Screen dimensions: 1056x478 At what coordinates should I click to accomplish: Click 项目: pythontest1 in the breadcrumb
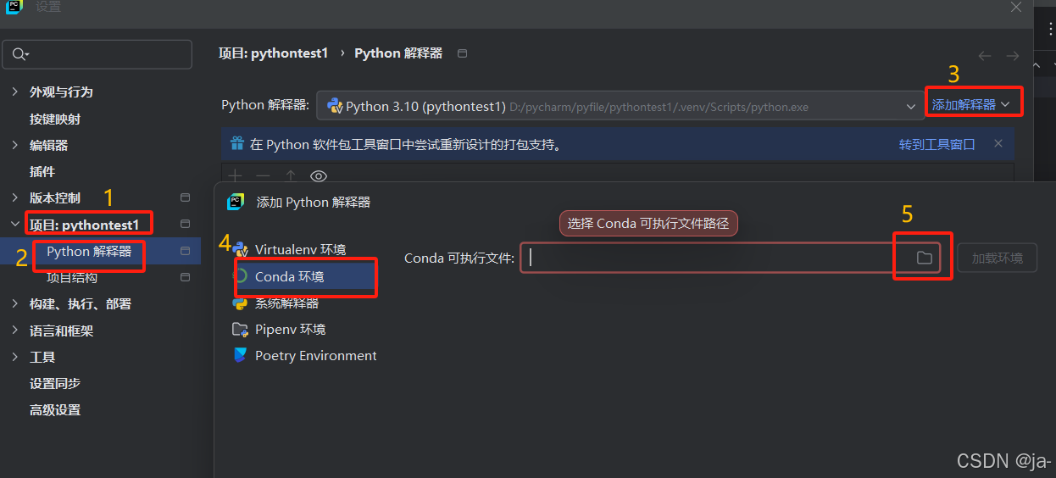click(273, 53)
